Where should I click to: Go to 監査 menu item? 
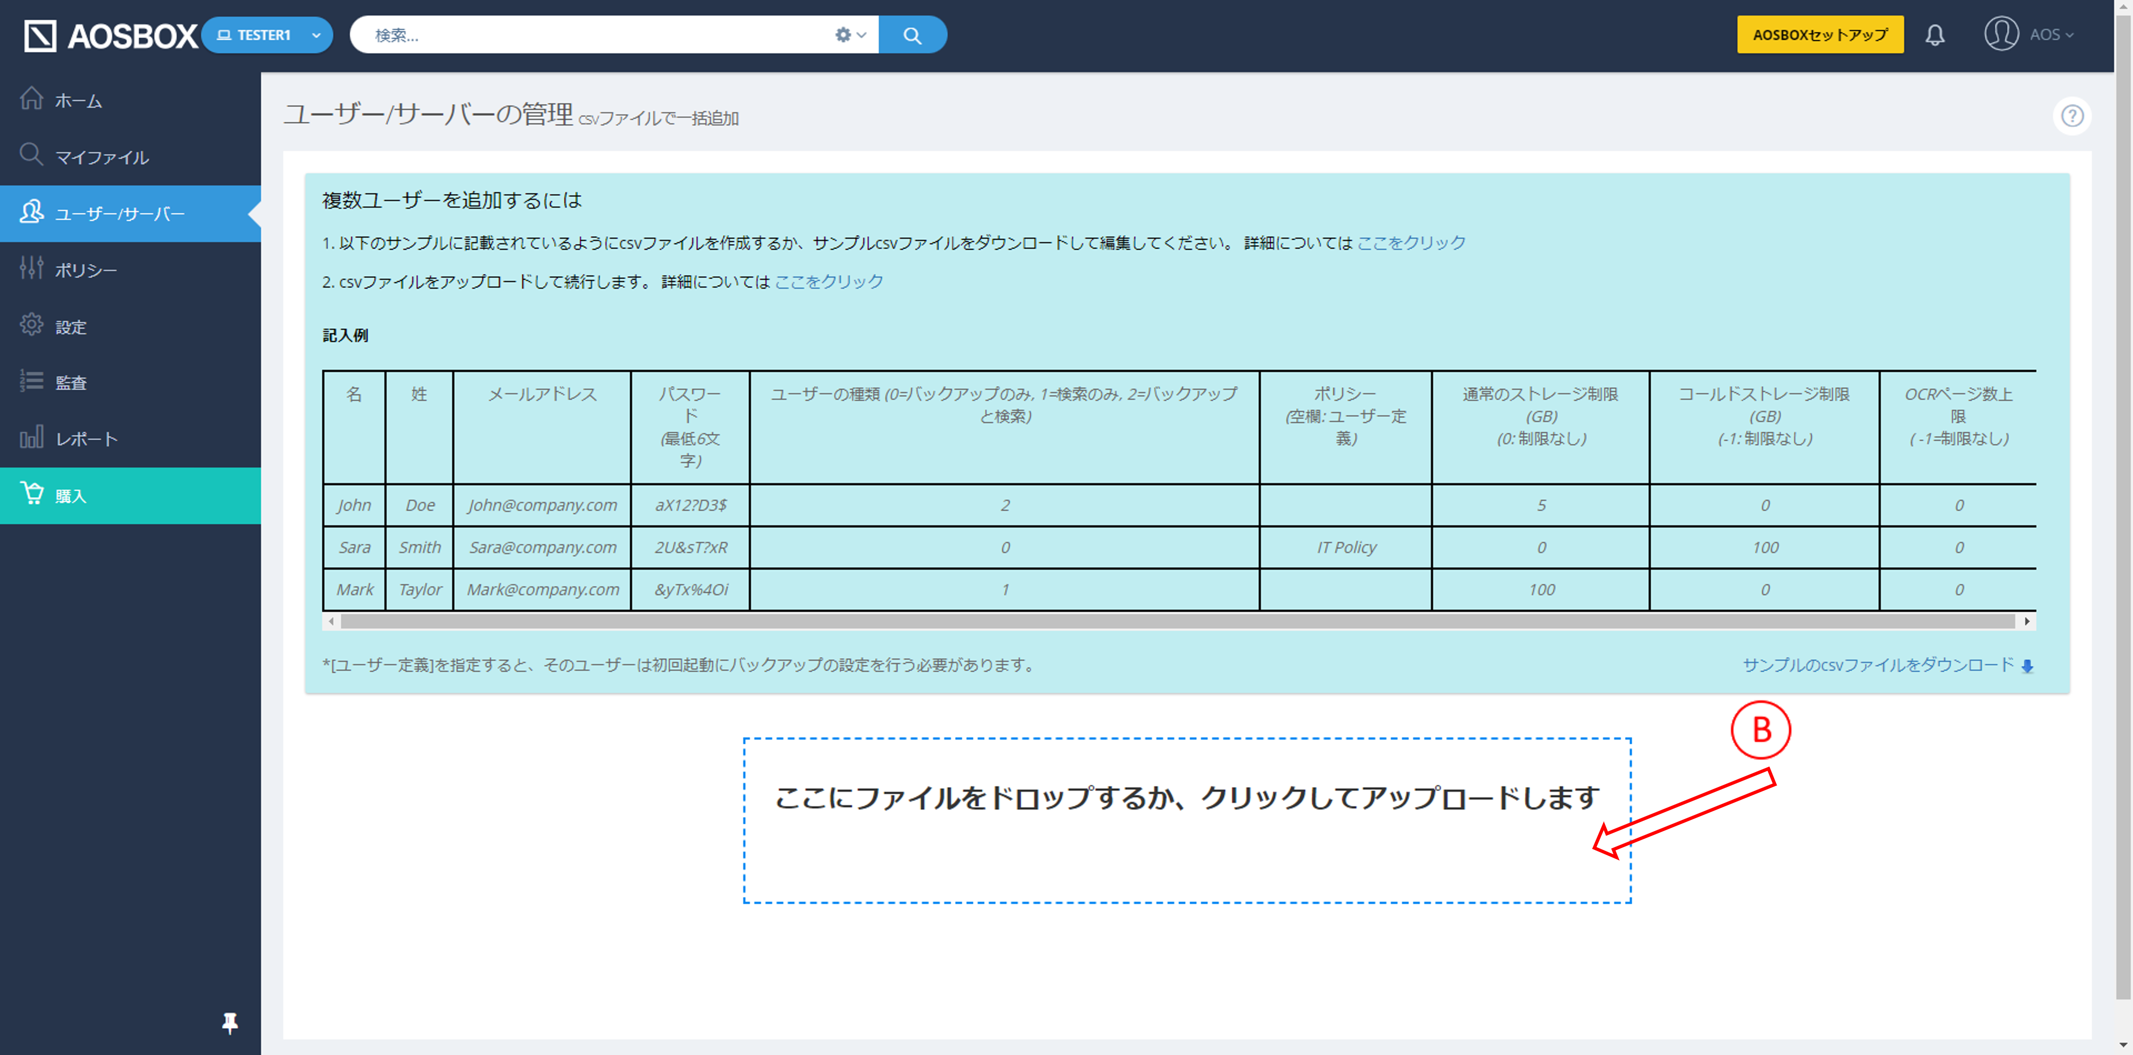71,383
